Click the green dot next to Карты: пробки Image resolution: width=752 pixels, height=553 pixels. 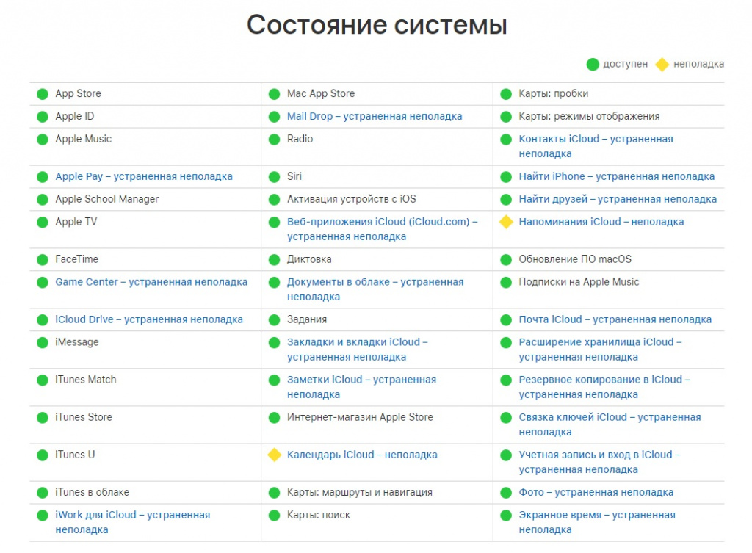tap(506, 94)
